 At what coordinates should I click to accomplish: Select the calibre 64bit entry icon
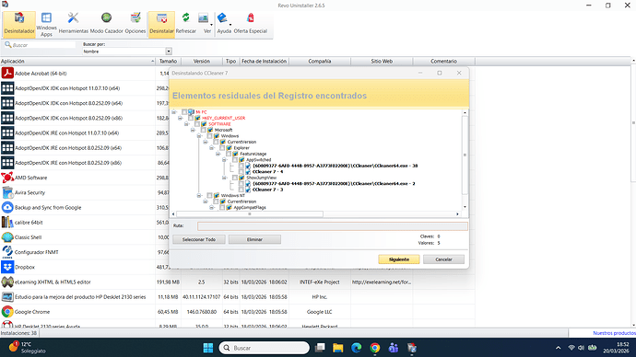tap(7, 223)
